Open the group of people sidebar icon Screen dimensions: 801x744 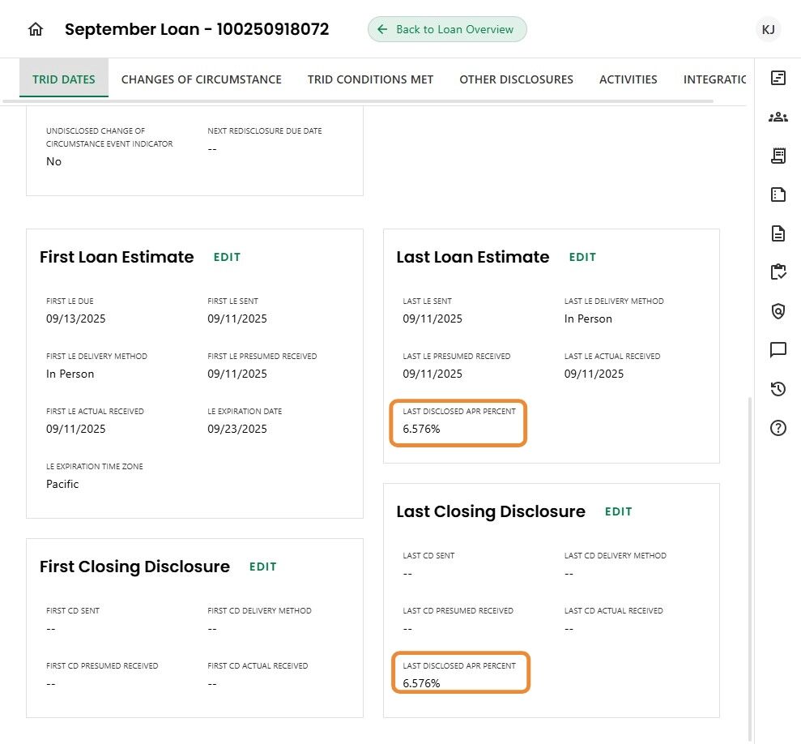[x=778, y=117]
